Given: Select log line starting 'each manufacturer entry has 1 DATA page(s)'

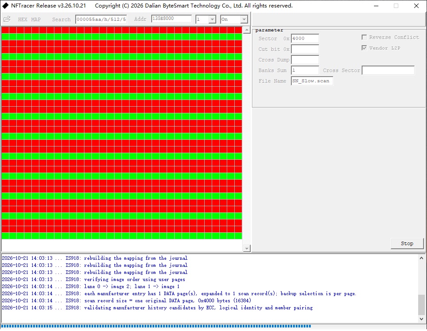Looking at the screenshot, I should (179, 294).
